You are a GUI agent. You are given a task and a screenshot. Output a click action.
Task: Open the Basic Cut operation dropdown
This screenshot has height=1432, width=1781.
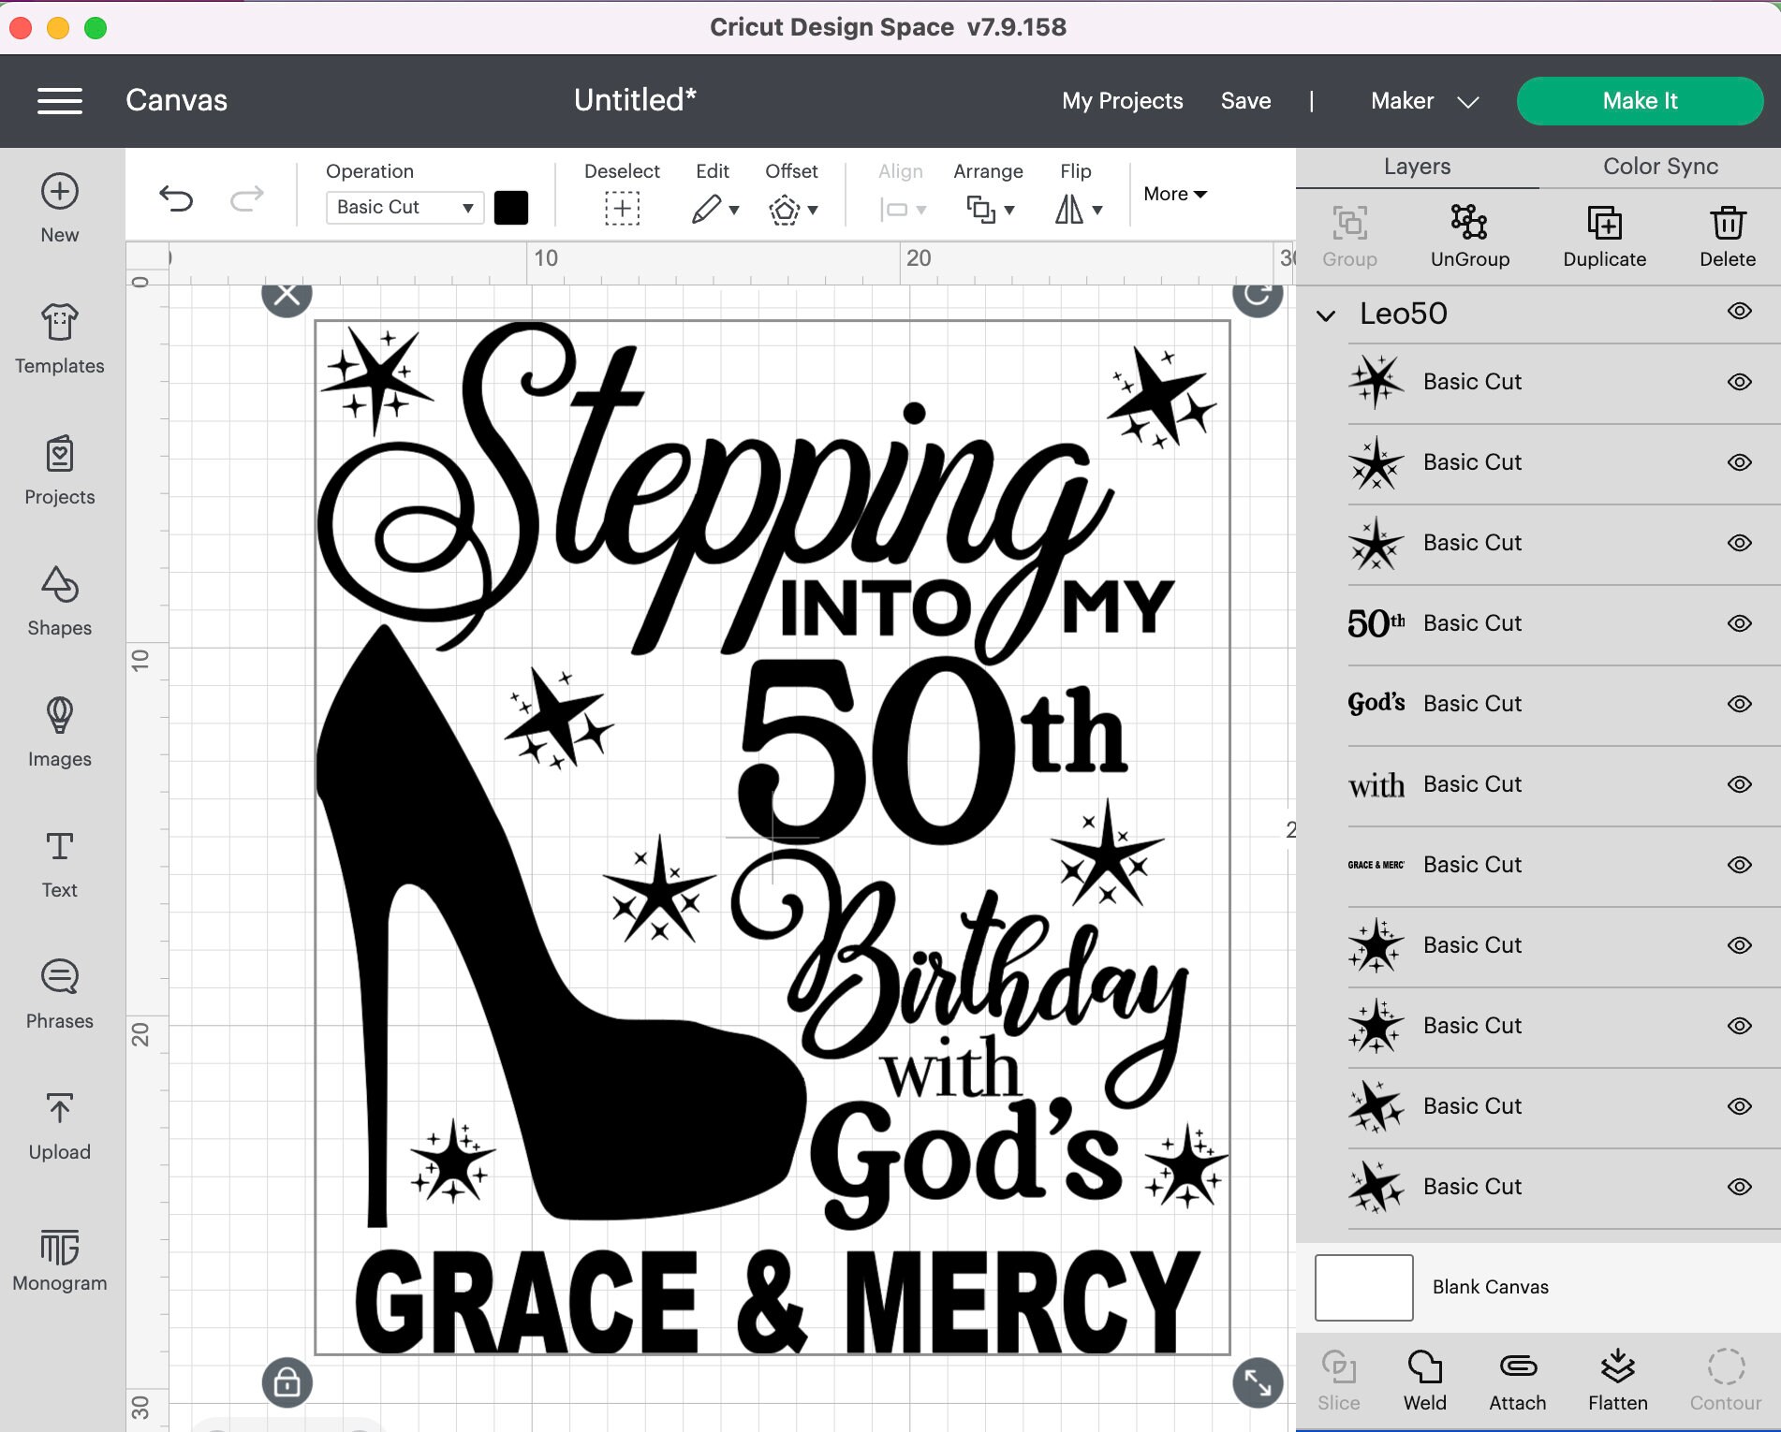[404, 207]
